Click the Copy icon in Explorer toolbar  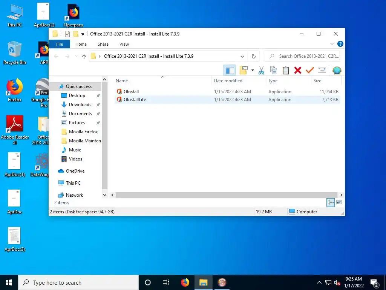click(274, 71)
